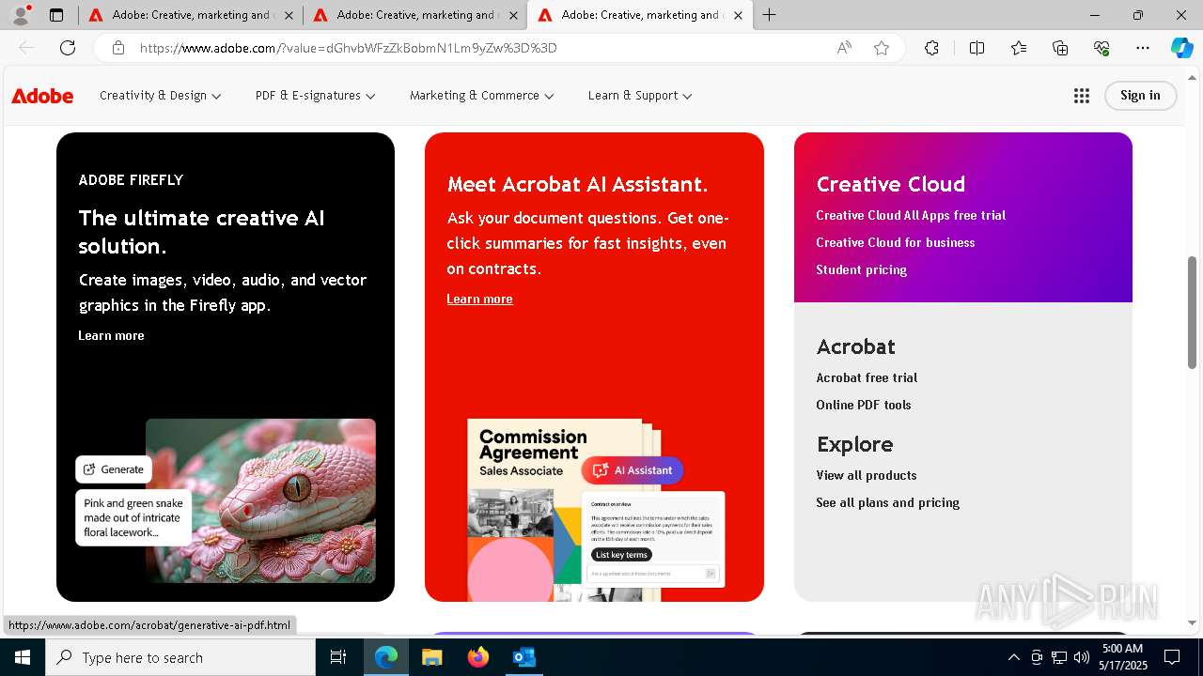
Task: Open network status tray icon
Action: coord(1059,657)
